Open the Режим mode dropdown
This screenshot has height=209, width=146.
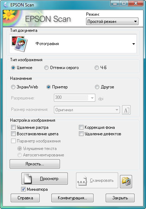click(112, 21)
